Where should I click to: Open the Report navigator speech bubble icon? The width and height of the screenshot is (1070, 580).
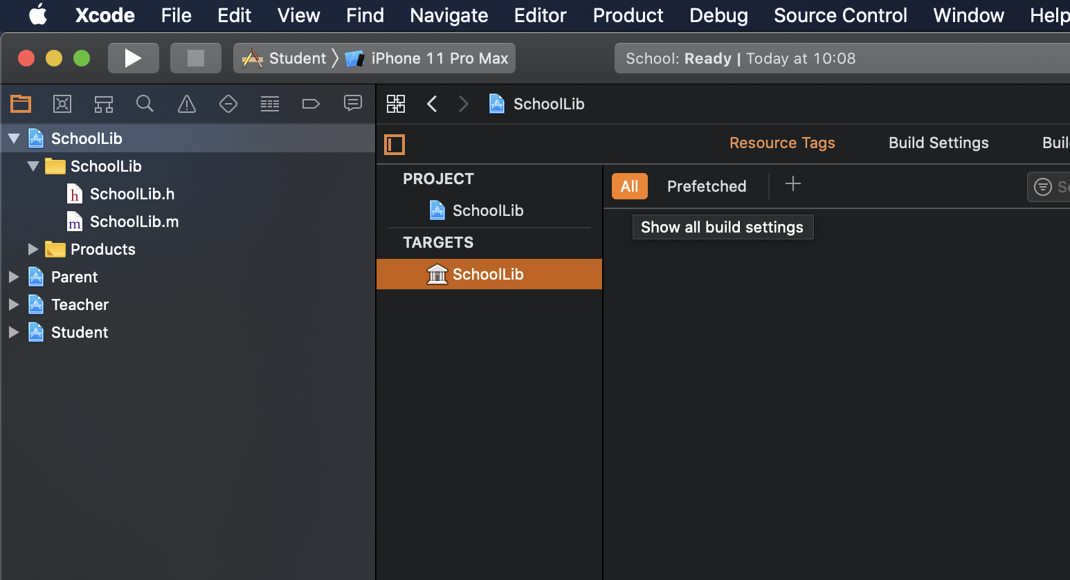click(353, 103)
